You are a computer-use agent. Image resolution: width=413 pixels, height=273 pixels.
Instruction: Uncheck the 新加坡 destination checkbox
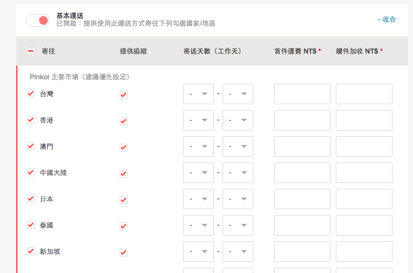31,251
